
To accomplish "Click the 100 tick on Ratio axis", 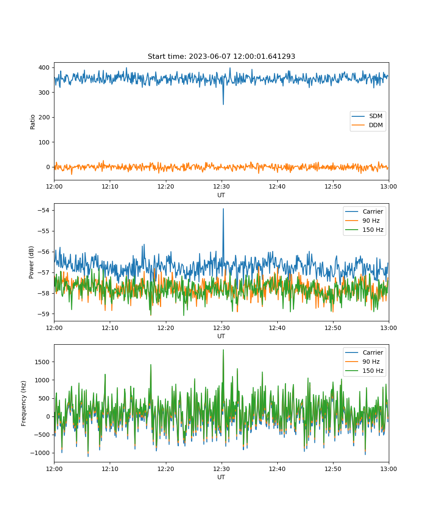I will click(x=45, y=142).
